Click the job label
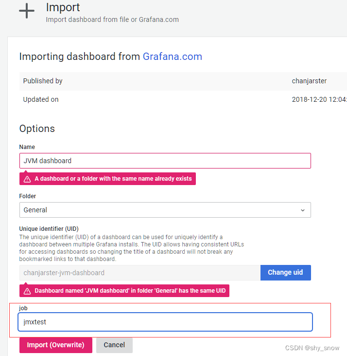Viewport: 347px width, 356px height. pyautogui.click(x=23, y=308)
